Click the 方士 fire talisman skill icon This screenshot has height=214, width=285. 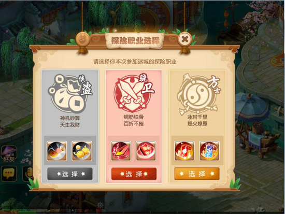tap(184, 151)
